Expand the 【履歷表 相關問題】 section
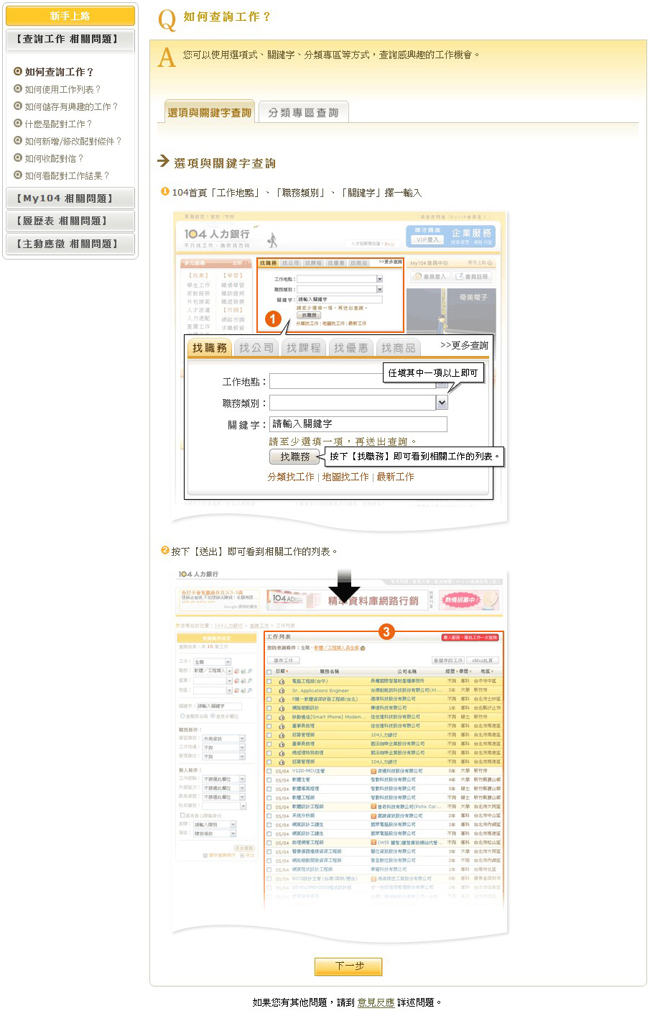Image resolution: width=650 pixels, height=1016 pixels. 70,221
